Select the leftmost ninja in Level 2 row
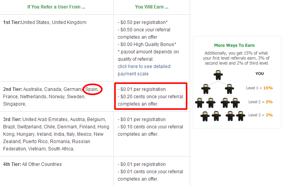 click(x=199, y=102)
